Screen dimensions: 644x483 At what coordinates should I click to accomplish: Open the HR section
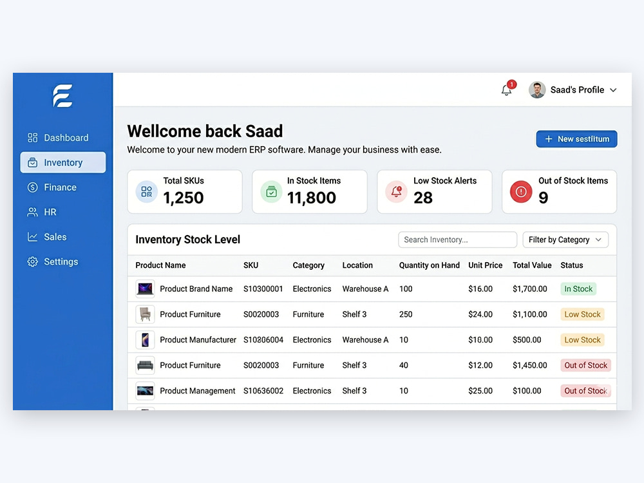pos(63,212)
